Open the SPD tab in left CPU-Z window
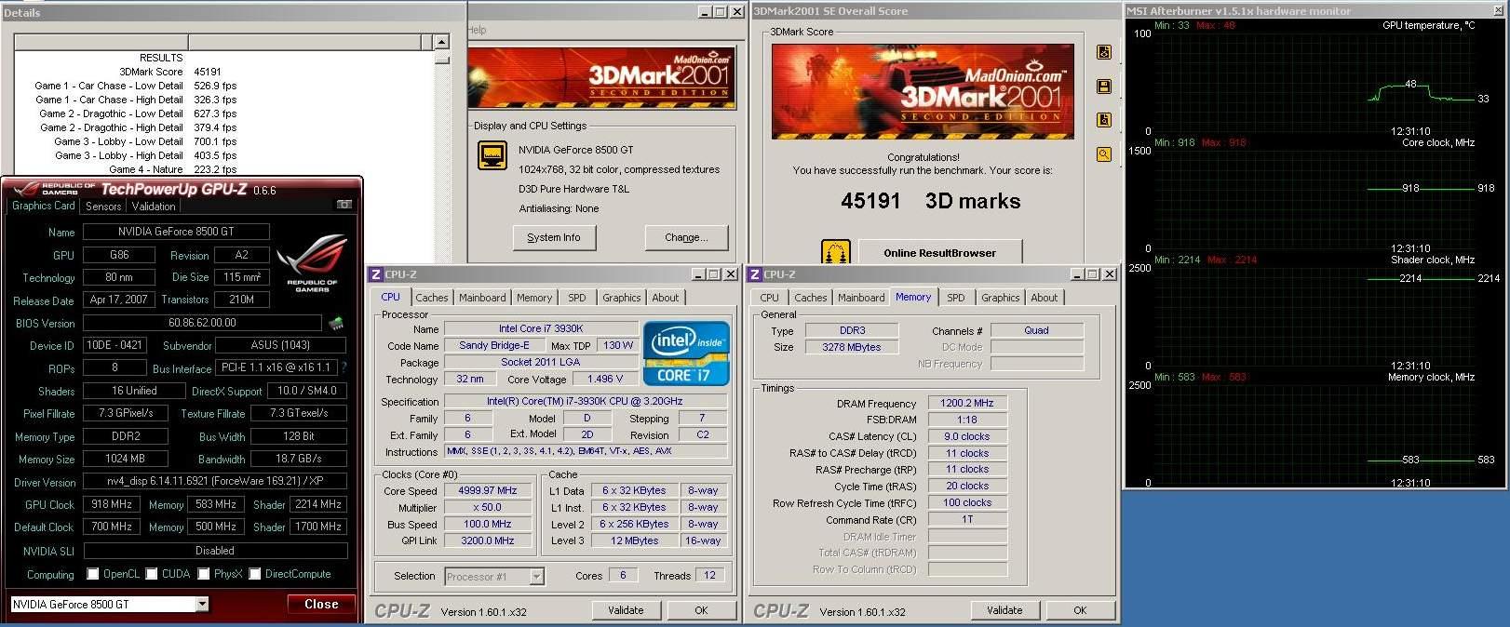Image resolution: width=1510 pixels, height=627 pixels. point(577,298)
